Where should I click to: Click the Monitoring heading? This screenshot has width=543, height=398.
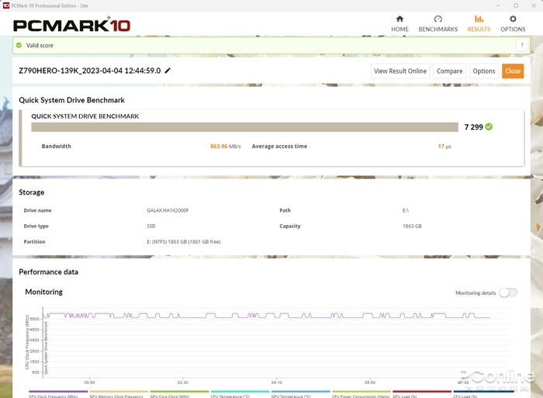point(44,292)
